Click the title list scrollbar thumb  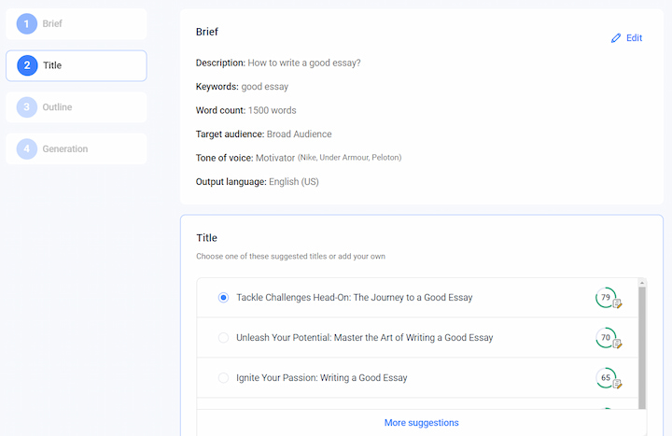tap(641, 347)
